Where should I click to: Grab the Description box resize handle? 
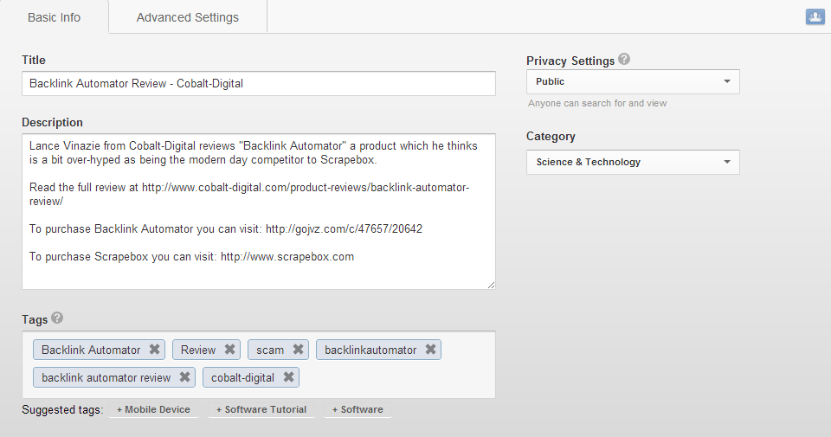click(x=491, y=285)
